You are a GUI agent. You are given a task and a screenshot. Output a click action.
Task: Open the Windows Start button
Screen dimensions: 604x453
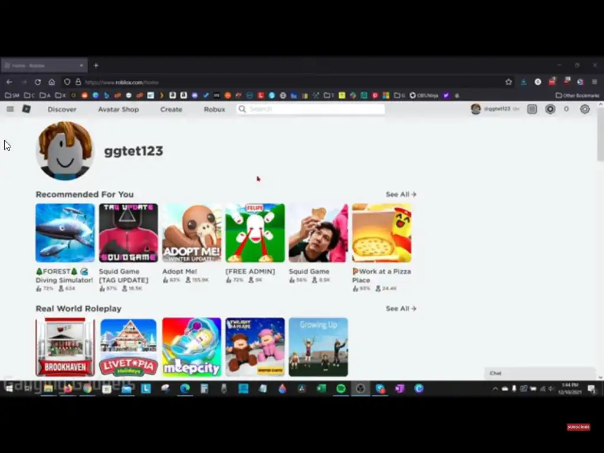[x=9, y=389]
